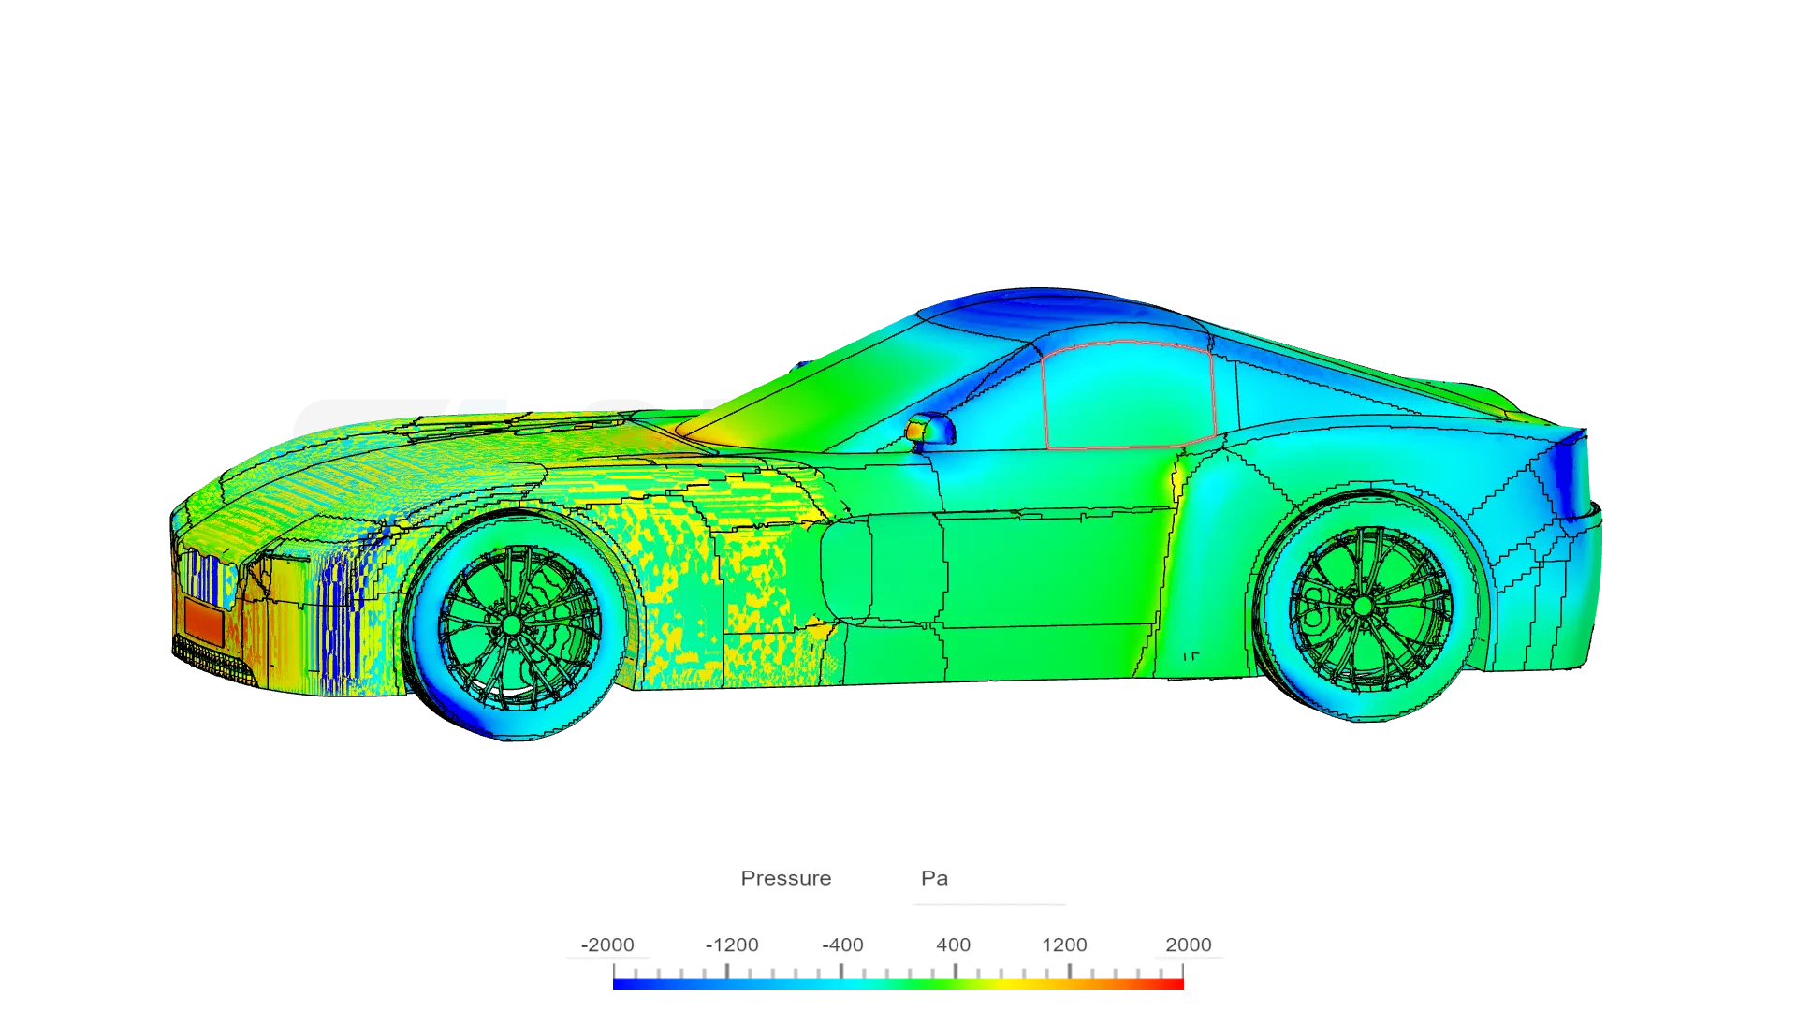This screenshot has width=1797, height=1011.
Task: Edit the 2000 maximum legend value
Action: pyautogui.click(x=1188, y=945)
